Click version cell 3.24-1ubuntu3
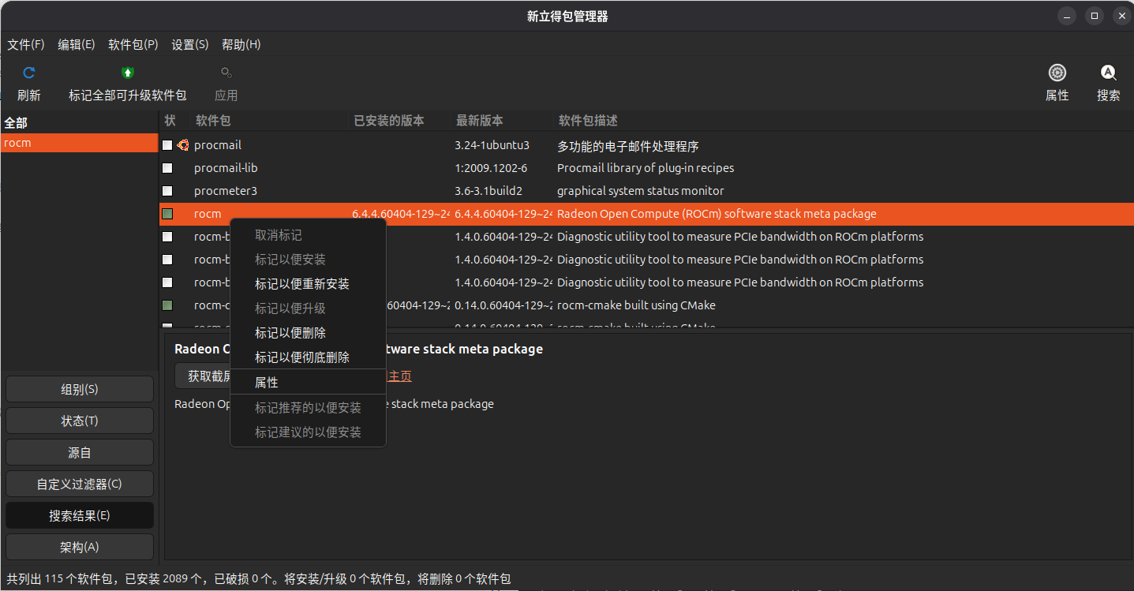Viewport: 1134px width, 591px height. pos(492,145)
